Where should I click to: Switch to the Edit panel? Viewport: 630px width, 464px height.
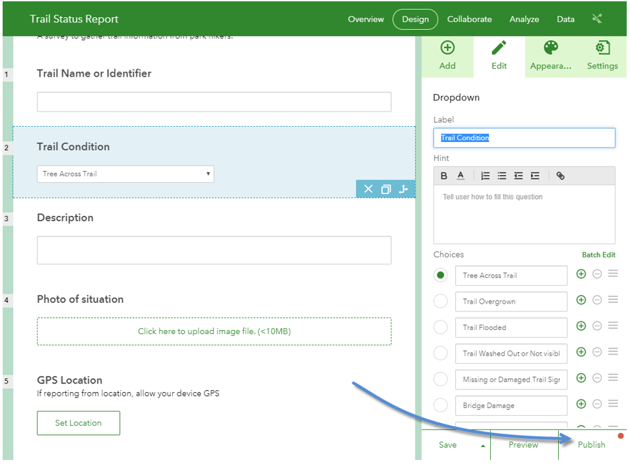499,56
